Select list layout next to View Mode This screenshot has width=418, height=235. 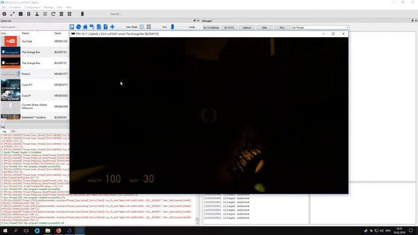[x=142, y=27]
